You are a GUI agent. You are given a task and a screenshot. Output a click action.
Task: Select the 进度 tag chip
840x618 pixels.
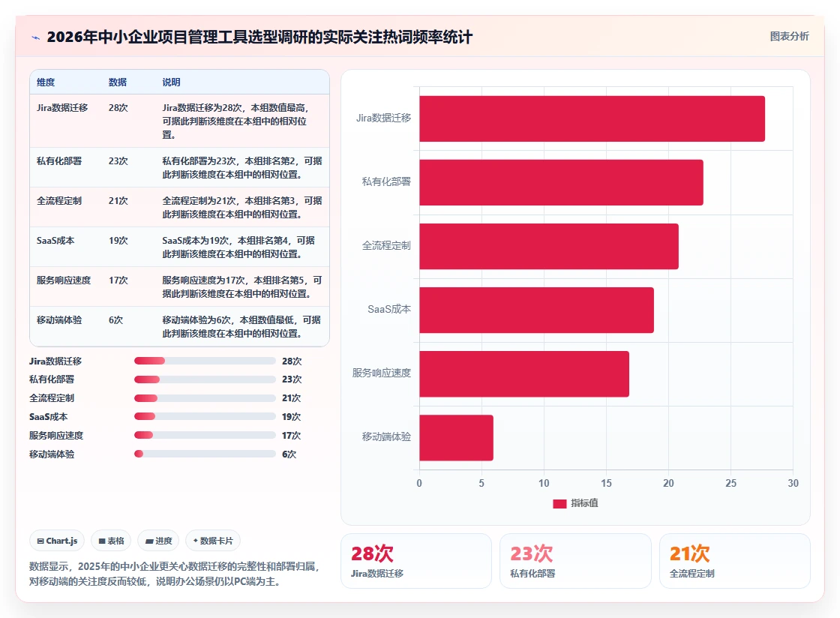click(x=158, y=541)
